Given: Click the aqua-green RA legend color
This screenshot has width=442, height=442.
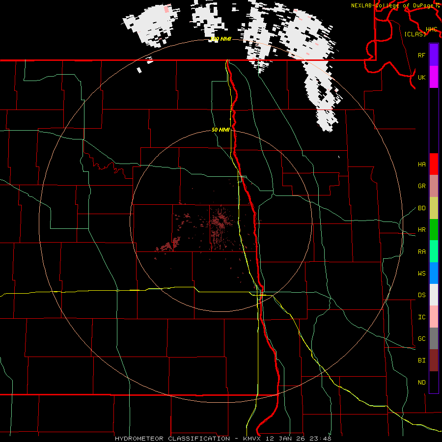Looking at the screenshot, I should [434, 251].
